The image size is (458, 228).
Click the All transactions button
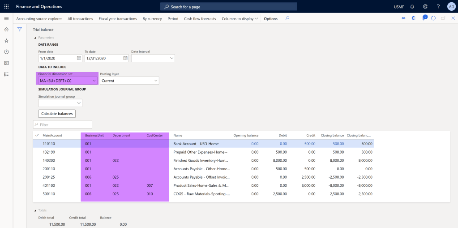click(x=80, y=19)
